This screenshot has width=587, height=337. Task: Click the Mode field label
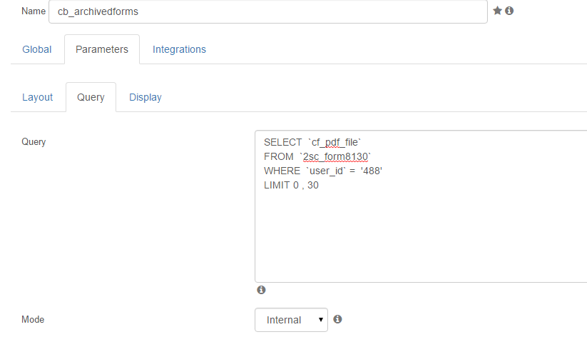coord(33,319)
